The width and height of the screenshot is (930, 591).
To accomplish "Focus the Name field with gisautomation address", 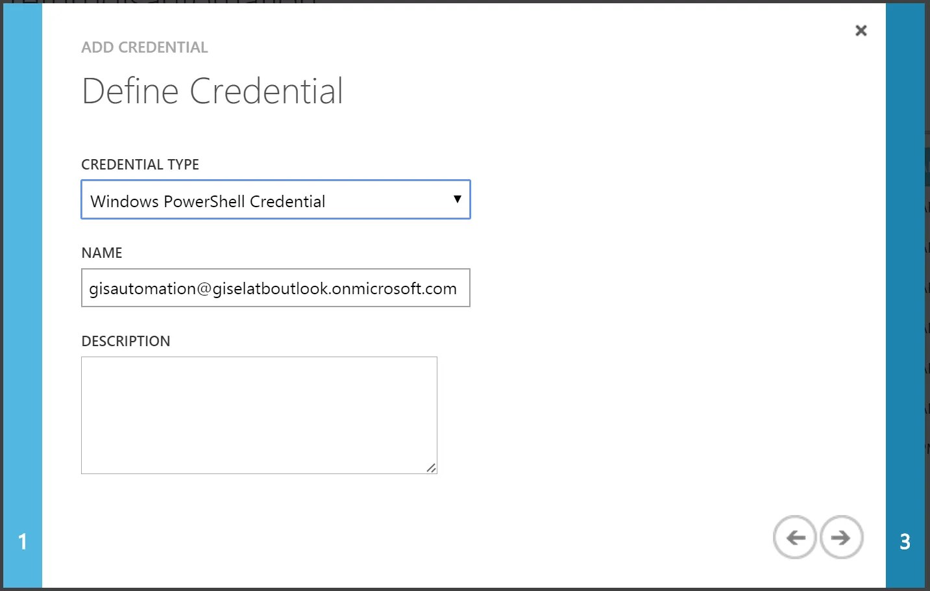I will pos(276,288).
